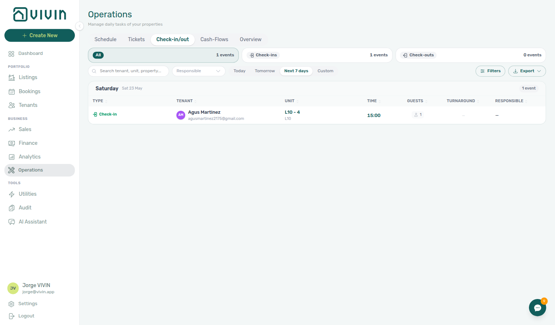Open Listings in sidebar

28,77
